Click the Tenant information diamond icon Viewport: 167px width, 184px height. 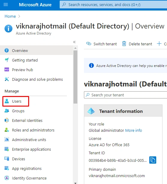coord(91,111)
